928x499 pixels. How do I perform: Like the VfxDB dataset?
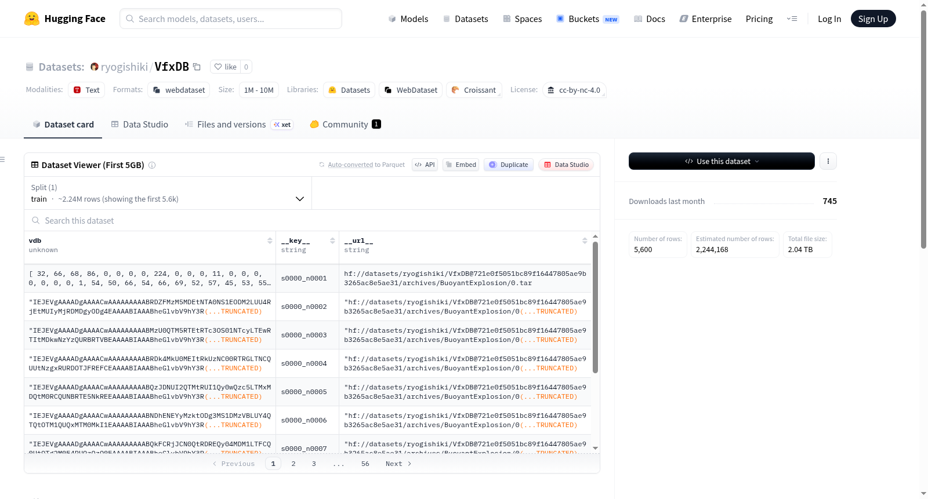pyautogui.click(x=225, y=67)
